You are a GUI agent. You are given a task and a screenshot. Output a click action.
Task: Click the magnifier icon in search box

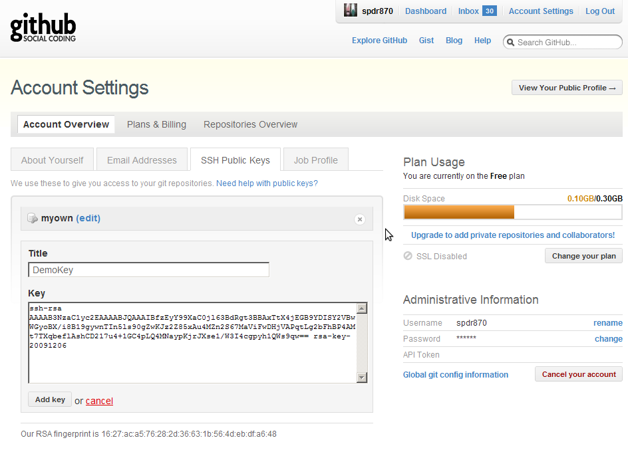point(511,43)
